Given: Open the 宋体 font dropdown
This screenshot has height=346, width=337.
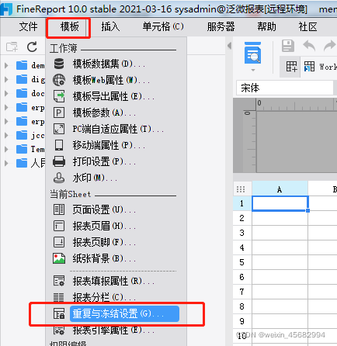Looking at the screenshot, I should point(285,88).
